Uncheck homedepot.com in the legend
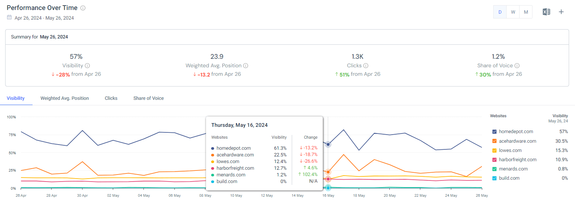The image size is (575, 203). (x=495, y=132)
